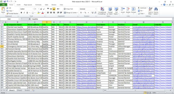Viewport: 174px width, 94px height.
Task: Click Save icon in Quick Access Toolbar
Action: point(5,2)
